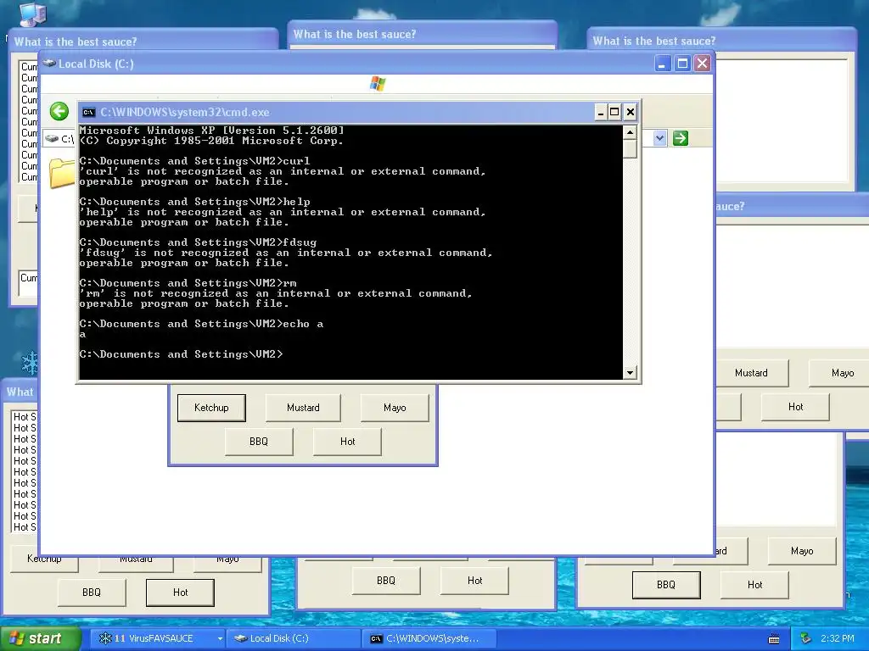Click the Windows flag logo in Local Disk window

378,84
